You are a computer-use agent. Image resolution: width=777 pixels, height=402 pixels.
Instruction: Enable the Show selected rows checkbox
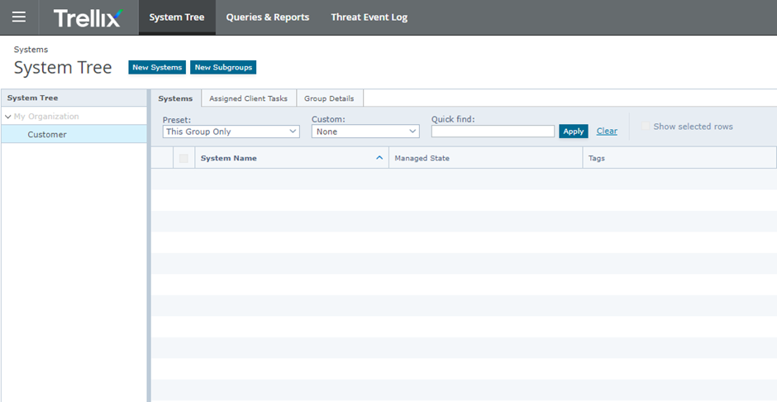[646, 127]
